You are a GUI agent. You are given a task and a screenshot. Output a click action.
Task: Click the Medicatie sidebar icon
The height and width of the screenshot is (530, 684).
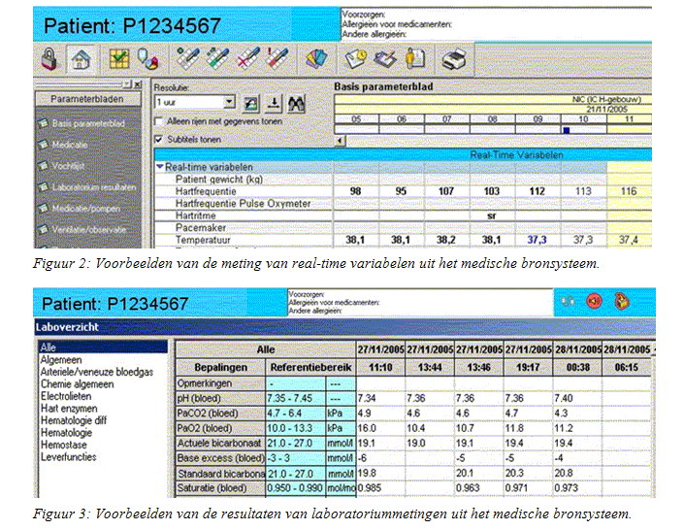(x=43, y=145)
